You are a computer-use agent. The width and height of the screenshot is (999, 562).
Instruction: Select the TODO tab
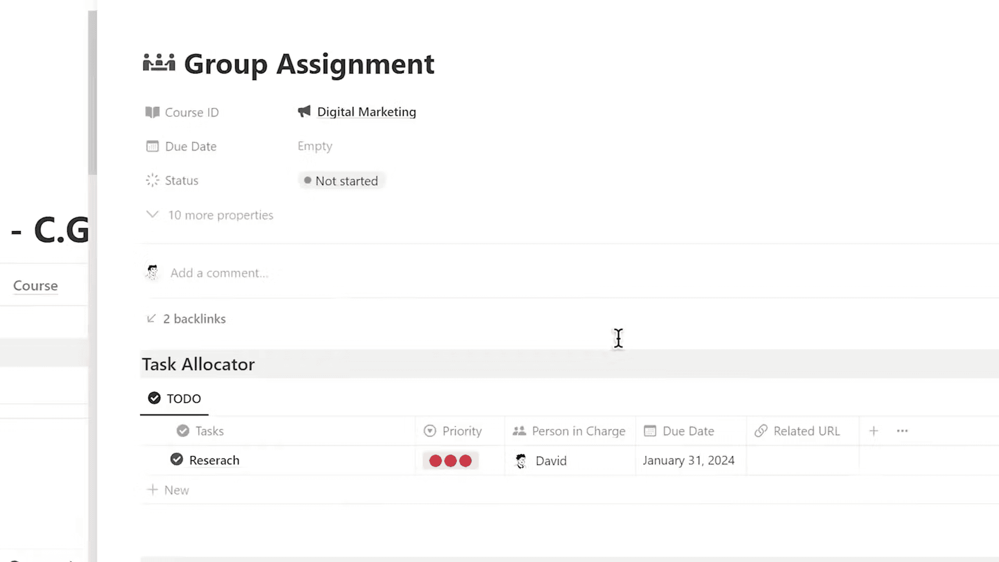174,399
